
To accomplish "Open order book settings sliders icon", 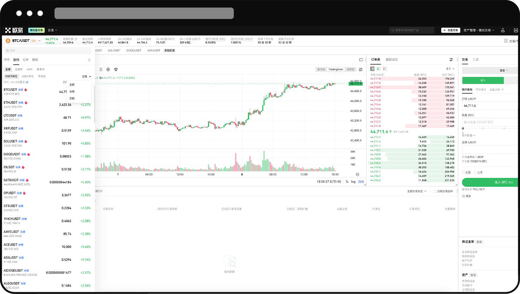I will click(451, 60).
